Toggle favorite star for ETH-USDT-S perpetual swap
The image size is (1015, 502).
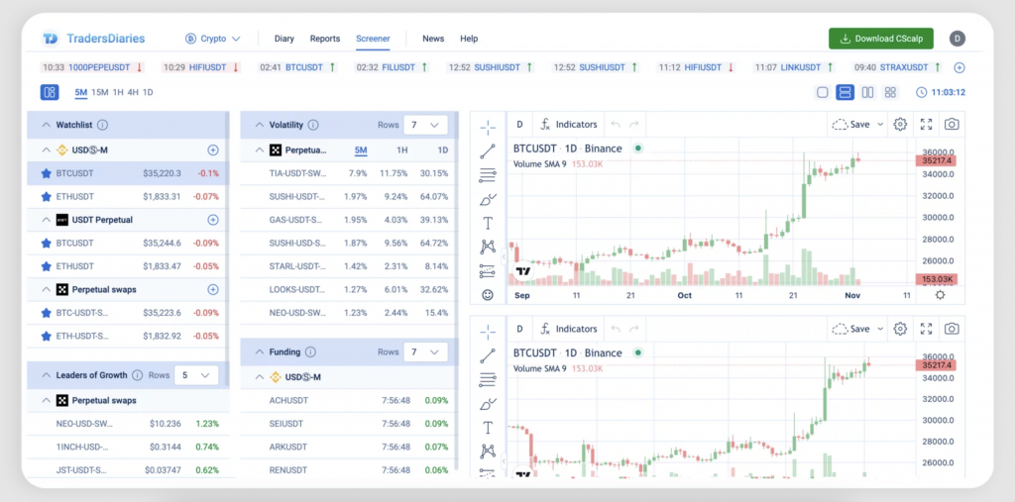coord(46,336)
